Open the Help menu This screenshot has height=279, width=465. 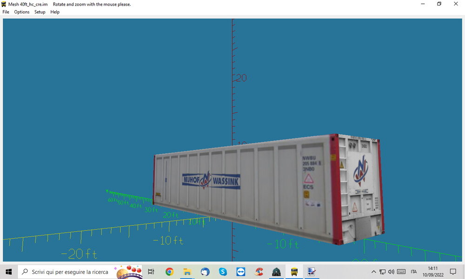[55, 12]
